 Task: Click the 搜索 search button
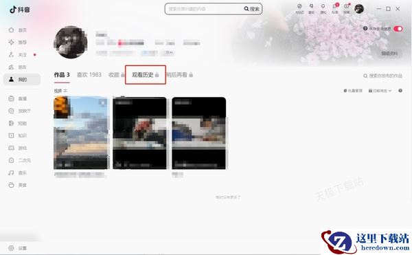click(252, 9)
